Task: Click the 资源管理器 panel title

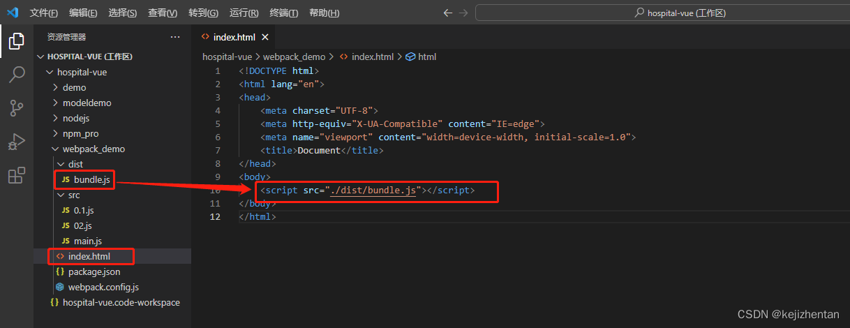Action: pyautogui.click(x=66, y=37)
